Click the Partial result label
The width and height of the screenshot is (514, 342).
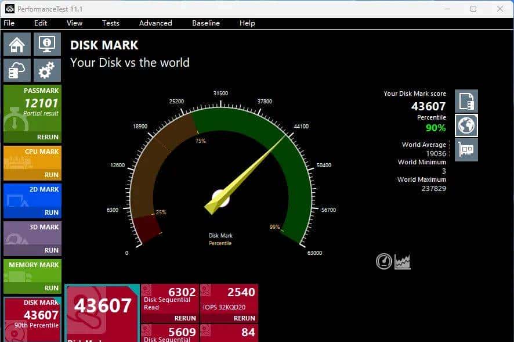41,113
